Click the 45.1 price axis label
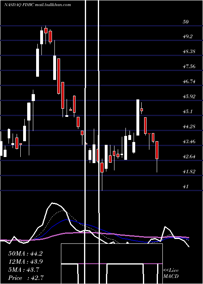The image size is (203, 284). (x=188, y=112)
